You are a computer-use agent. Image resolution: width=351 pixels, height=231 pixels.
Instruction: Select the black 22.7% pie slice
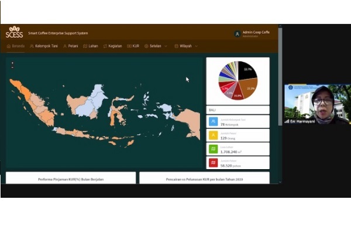(246, 71)
